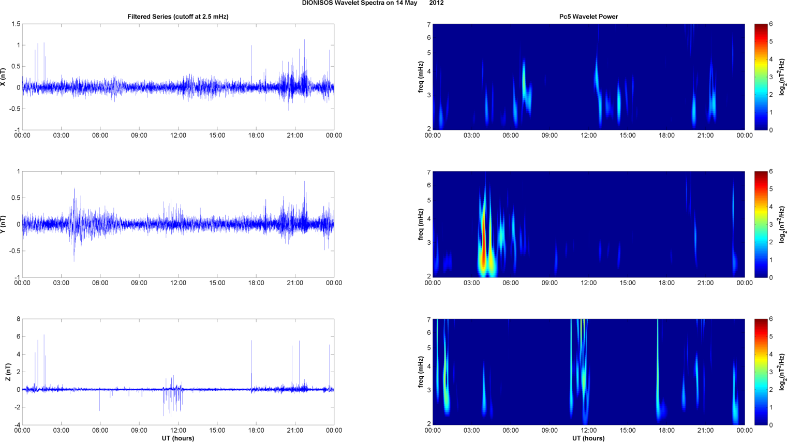This screenshot has width=787, height=442.
Task: Select the X component filtered series plot
Action: [178, 77]
